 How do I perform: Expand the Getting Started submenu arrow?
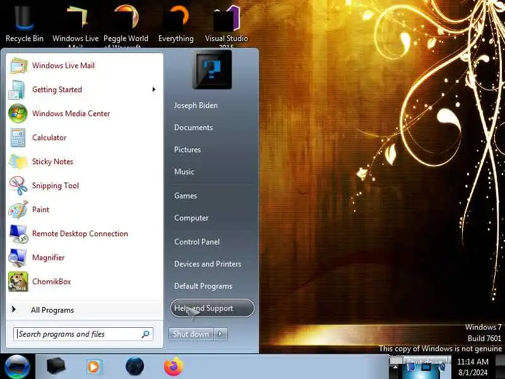tap(154, 90)
